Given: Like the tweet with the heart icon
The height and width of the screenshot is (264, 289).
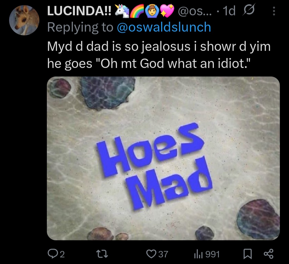Looking at the screenshot, I should (x=151, y=254).
